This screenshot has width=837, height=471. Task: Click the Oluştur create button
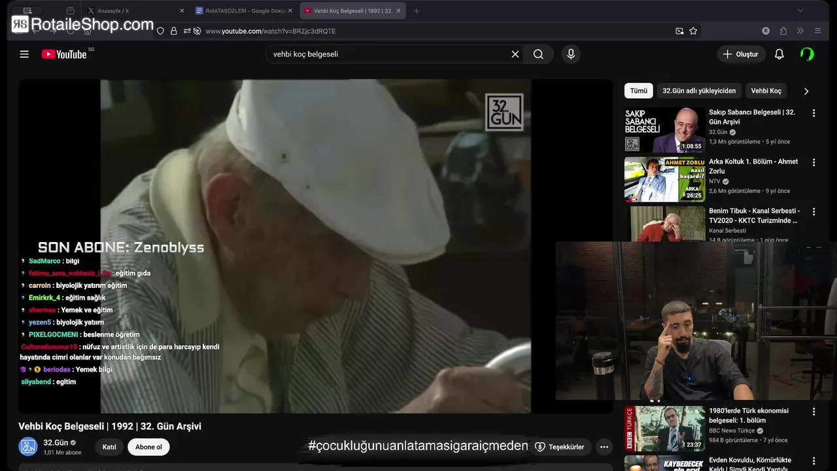(x=741, y=54)
